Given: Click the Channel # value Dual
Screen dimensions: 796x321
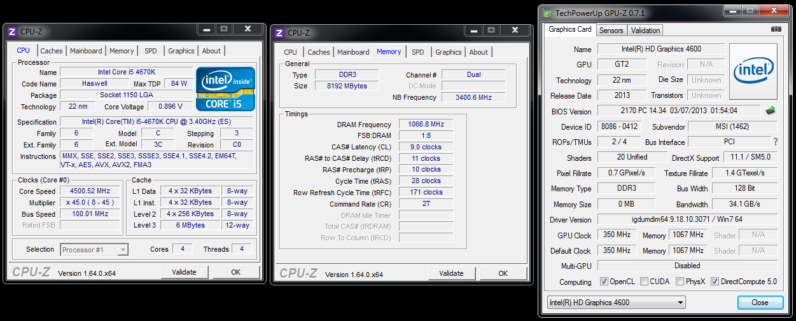Looking at the screenshot, I should (x=473, y=74).
